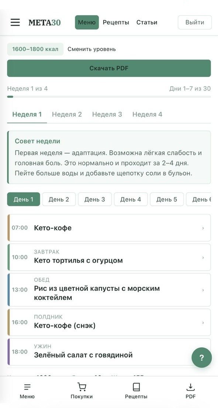Switch to the Неделя 1 tab
The height and width of the screenshot is (408, 218).
coord(27,114)
